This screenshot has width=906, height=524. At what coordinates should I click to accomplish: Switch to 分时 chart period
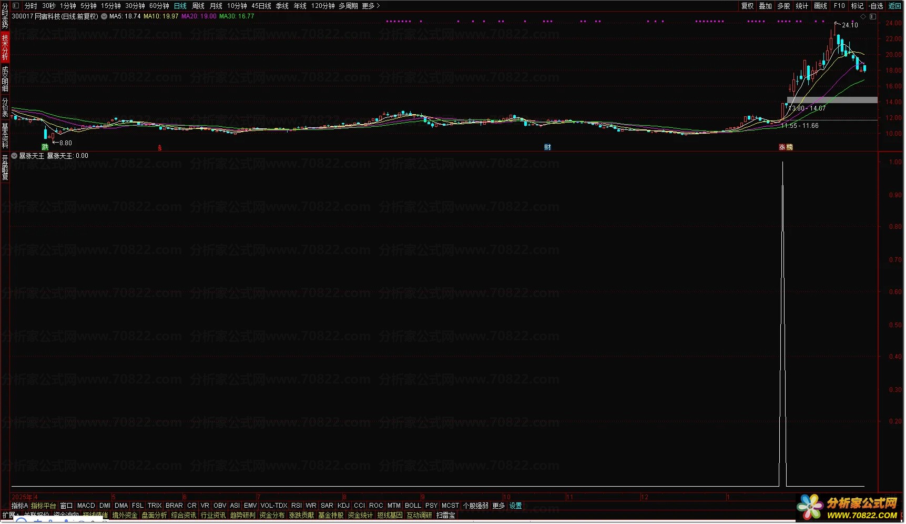30,6
